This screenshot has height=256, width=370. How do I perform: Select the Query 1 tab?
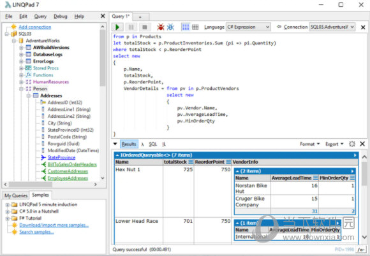[x=121, y=17]
